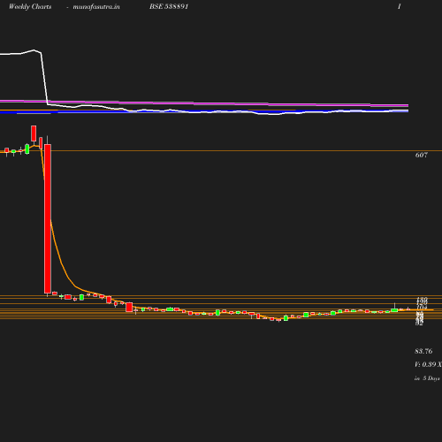
Task: Select the "V: 0.39 X" volume text
Action: [428, 364]
